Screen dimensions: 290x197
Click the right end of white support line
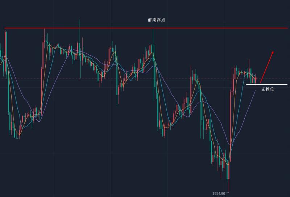tap(287, 85)
